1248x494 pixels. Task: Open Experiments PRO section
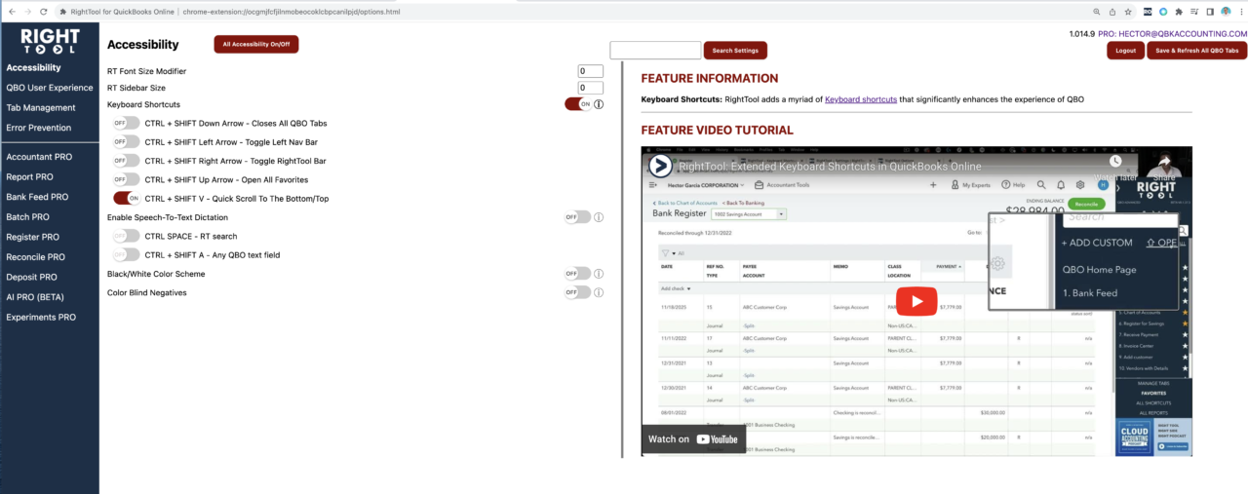click(x=41, y=318)
